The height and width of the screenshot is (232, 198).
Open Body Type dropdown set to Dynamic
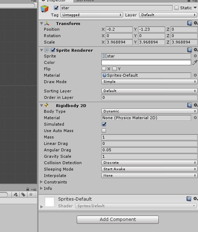(x=149, y=111)
